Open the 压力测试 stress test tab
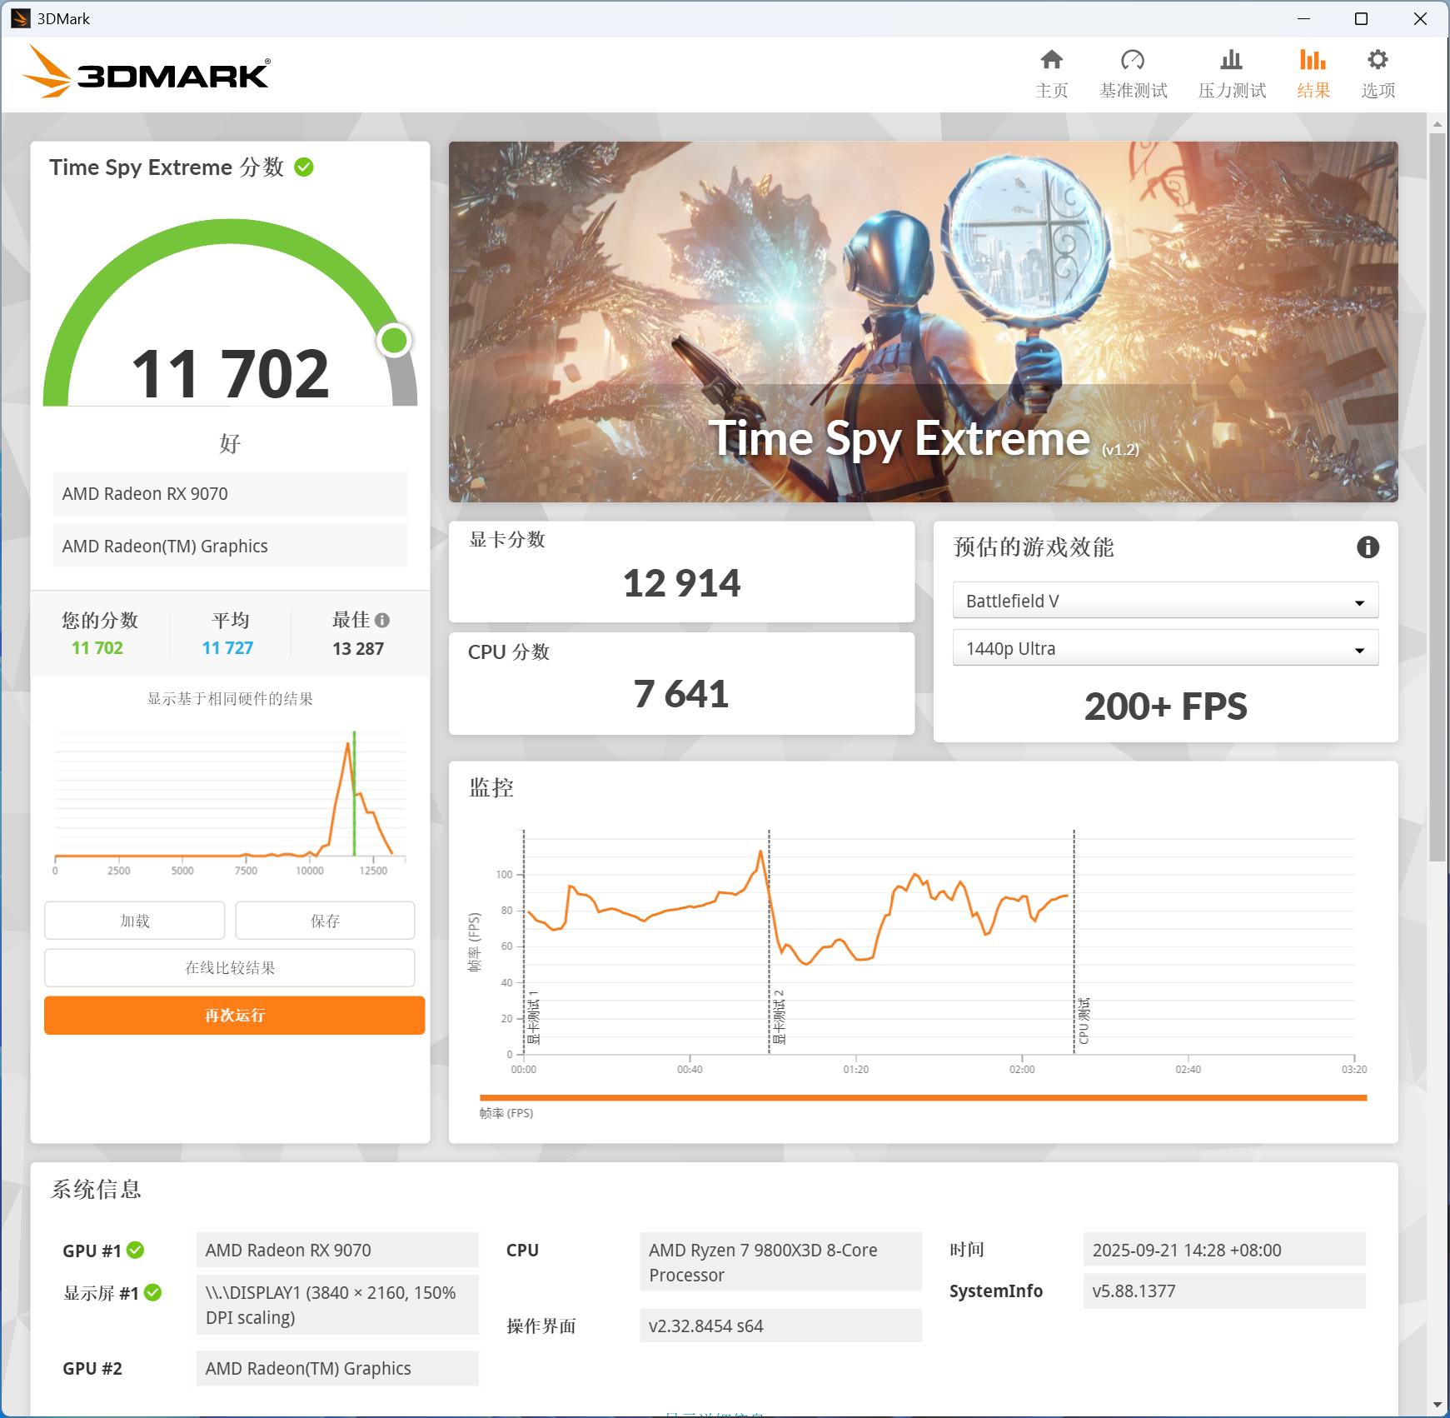This screenshot has height=1418, width=1450. point(1231,74)
